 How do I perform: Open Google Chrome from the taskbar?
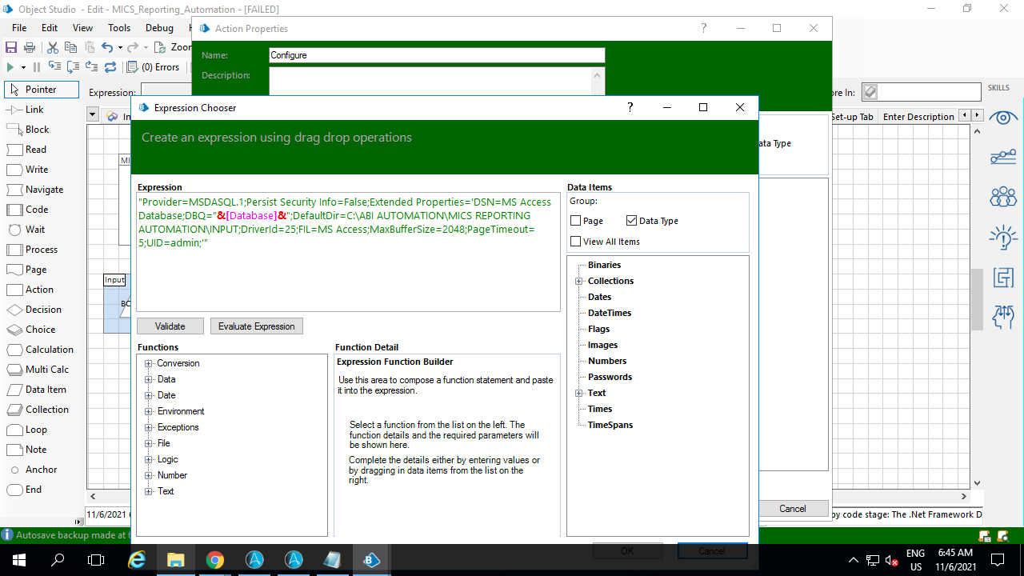214,560
